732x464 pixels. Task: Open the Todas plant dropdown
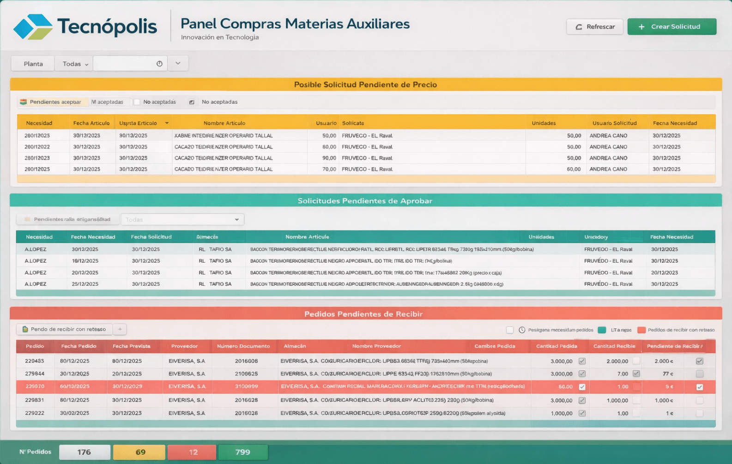pos(74,64)
